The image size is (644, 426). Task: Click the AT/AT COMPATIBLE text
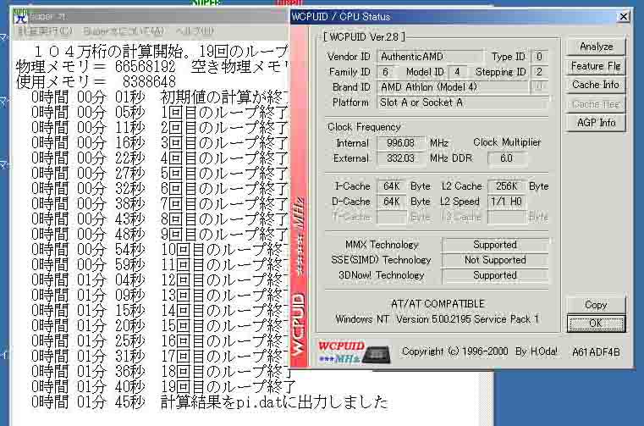(x=438, y=304)
